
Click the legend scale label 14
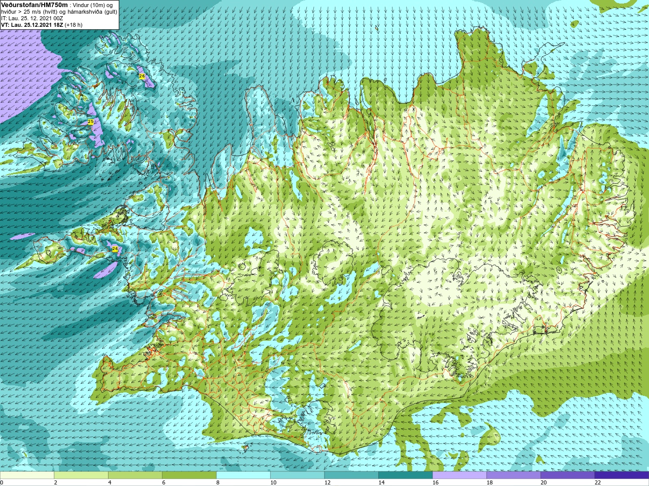pyautogui.click(x=382, y=482)
